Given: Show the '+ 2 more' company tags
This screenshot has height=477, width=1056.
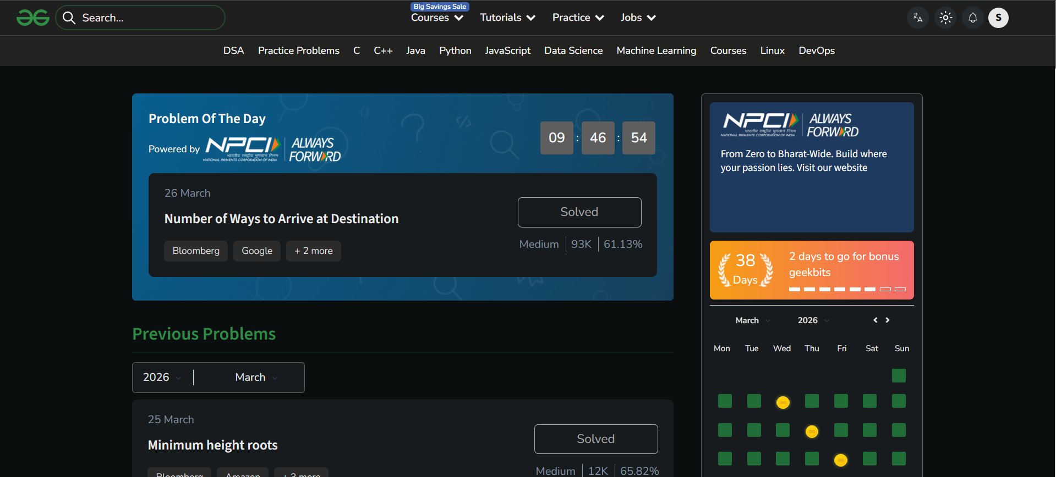Looking at the screenshot, I should 313,251.
